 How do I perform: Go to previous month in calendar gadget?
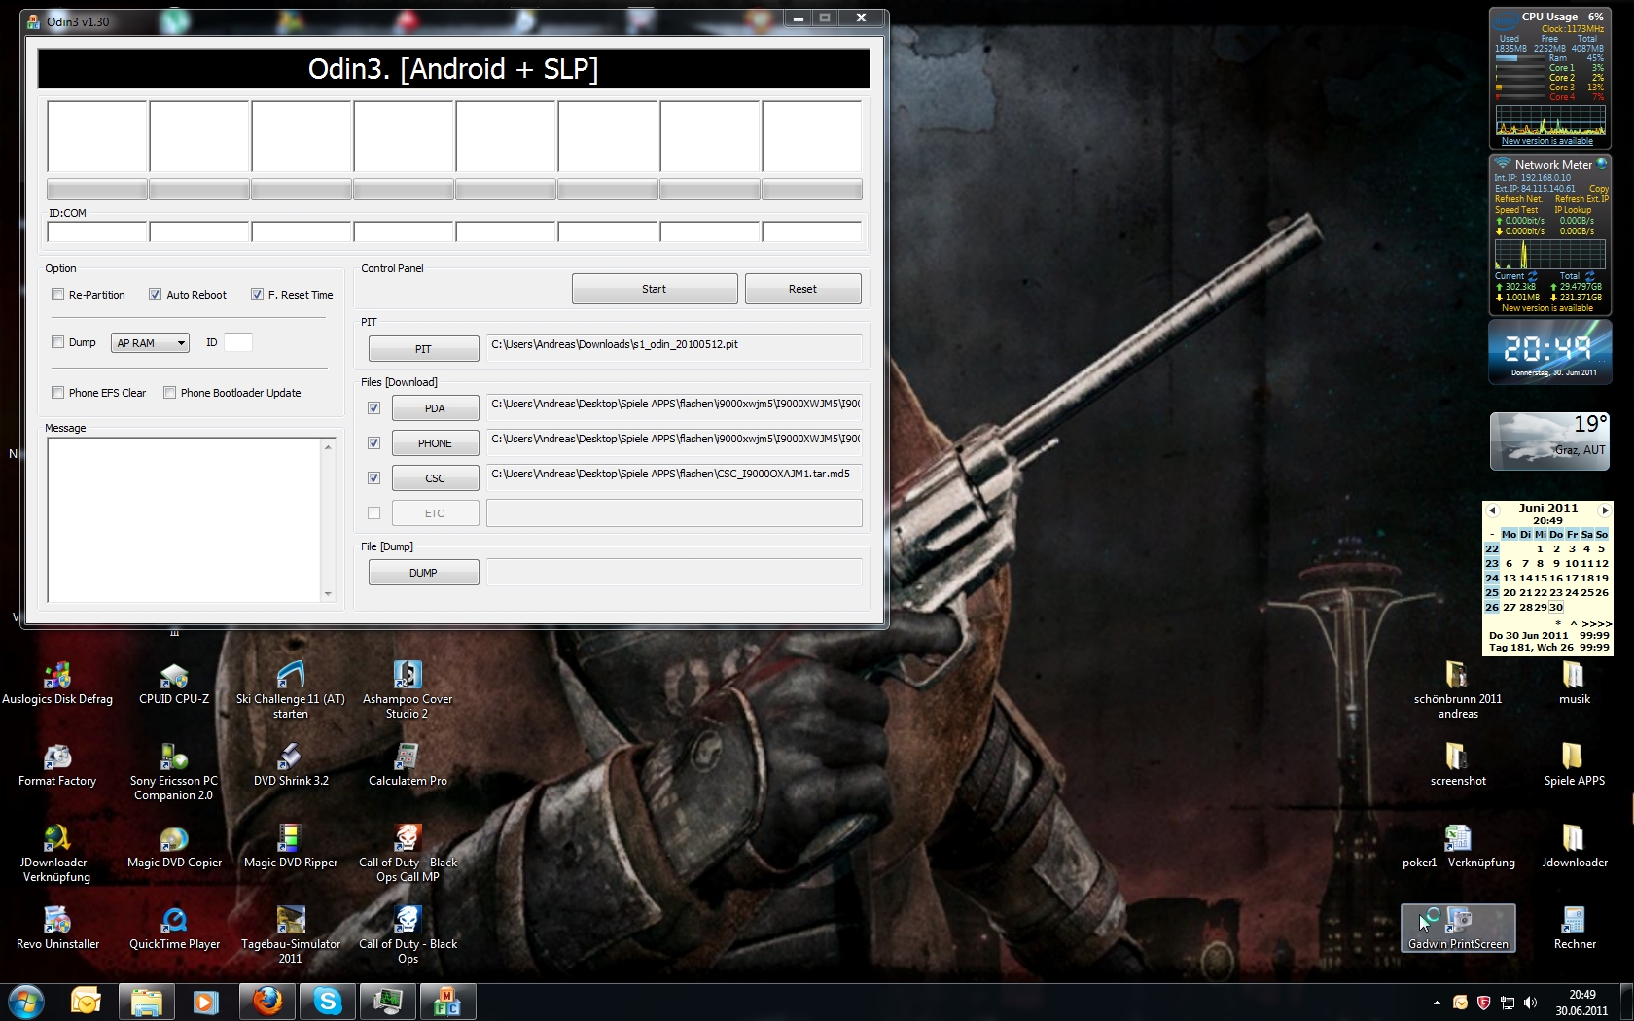tap(1492, 510)
